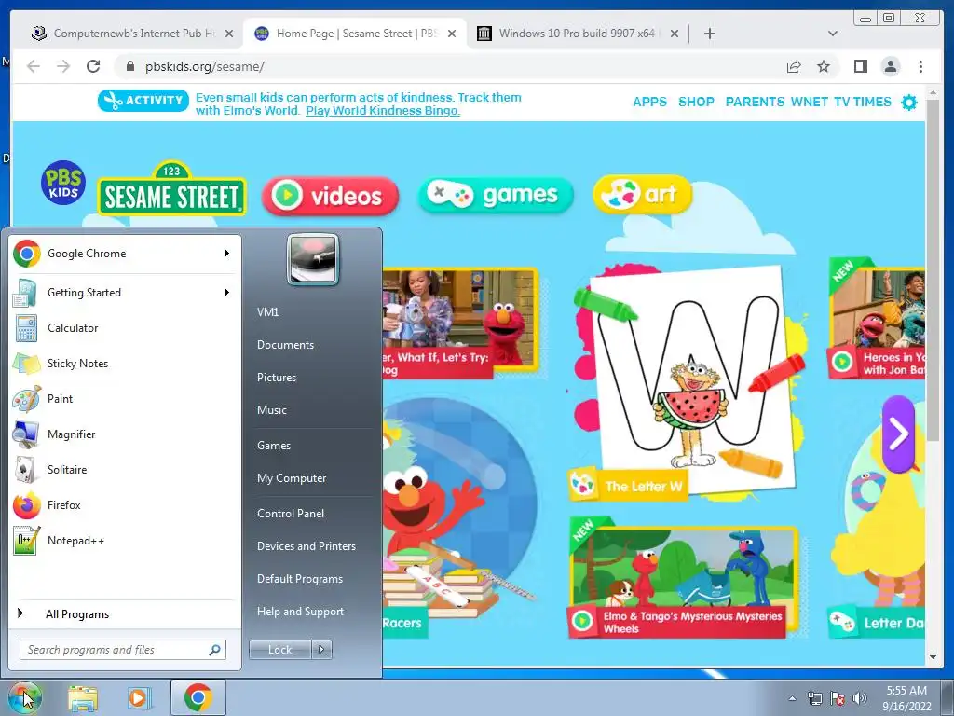954x716 pixels.
Task: Click the Lock button
Action: (x=279, y=650)
